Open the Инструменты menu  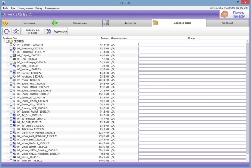pos(24,8)
